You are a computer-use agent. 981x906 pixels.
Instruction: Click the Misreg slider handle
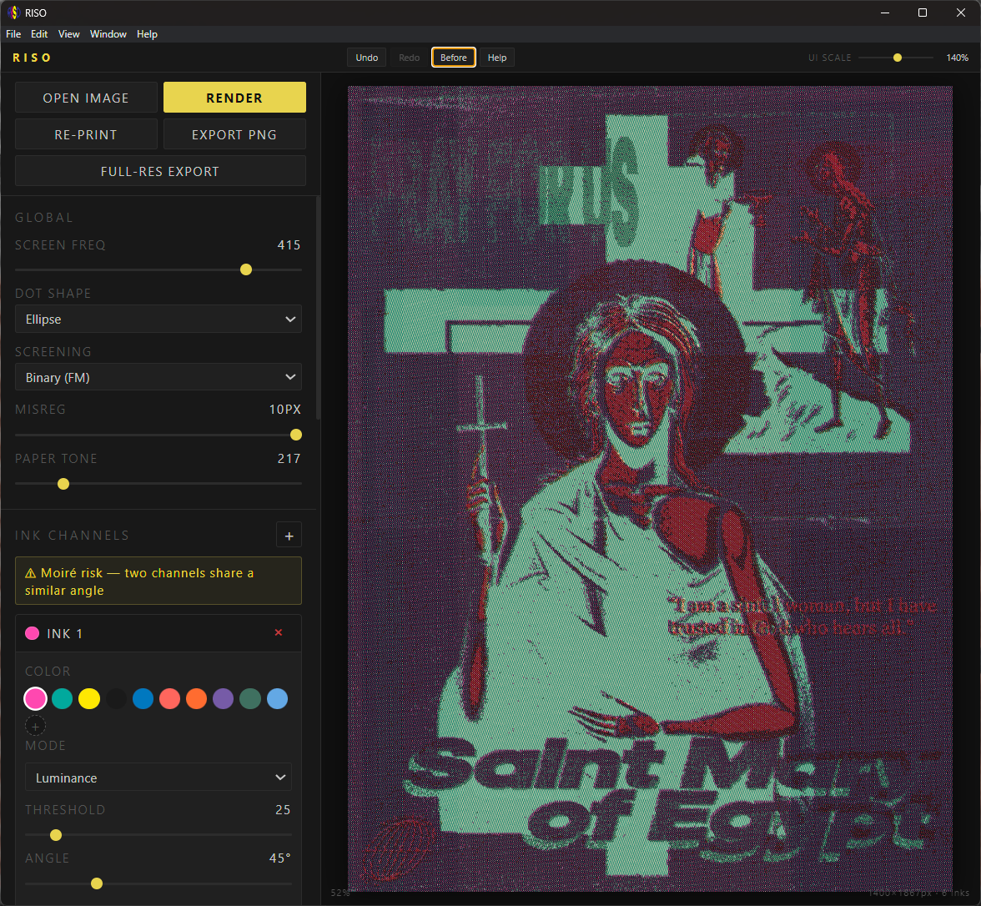[x=296, y=435]
